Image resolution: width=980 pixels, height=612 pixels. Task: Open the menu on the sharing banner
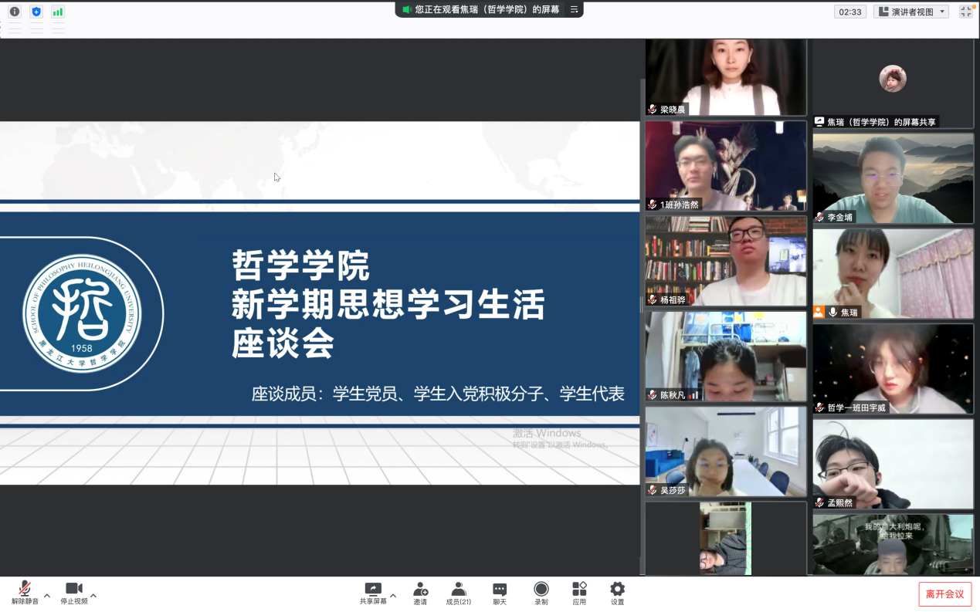pyautogui.click(x=574, y=10)
